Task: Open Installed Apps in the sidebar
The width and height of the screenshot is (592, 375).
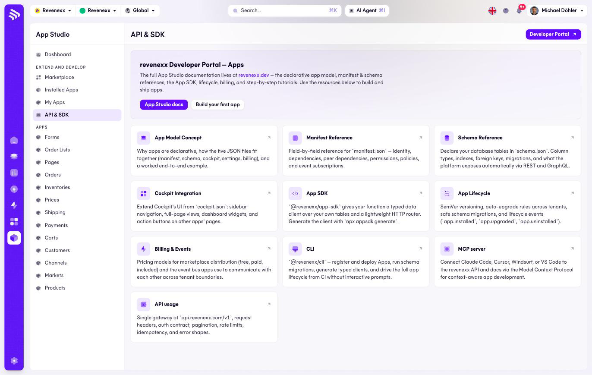Action: coord(77,90)
